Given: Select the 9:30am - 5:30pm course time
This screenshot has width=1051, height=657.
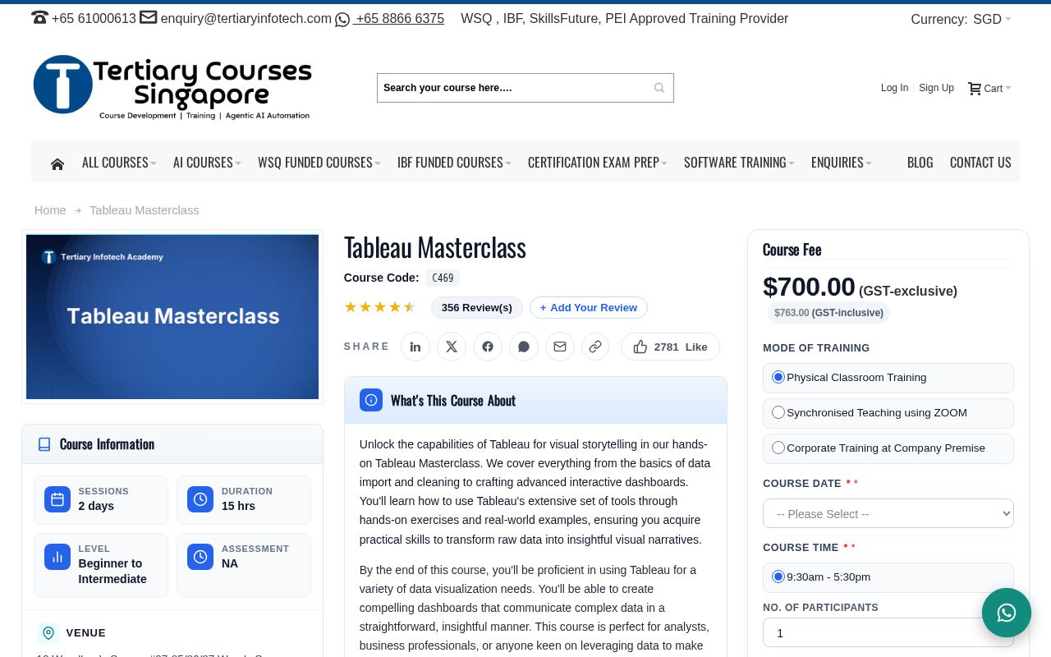Looking at the screenshot, I should click(x=778, y=577).
